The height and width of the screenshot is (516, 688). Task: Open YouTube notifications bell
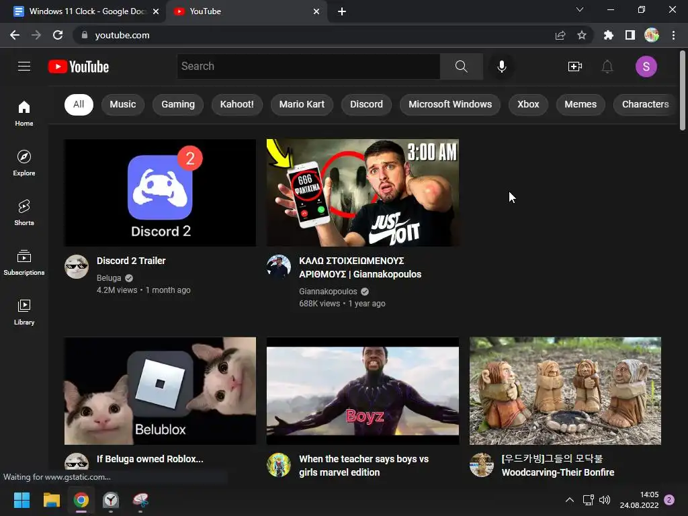(x=607, y=67)
